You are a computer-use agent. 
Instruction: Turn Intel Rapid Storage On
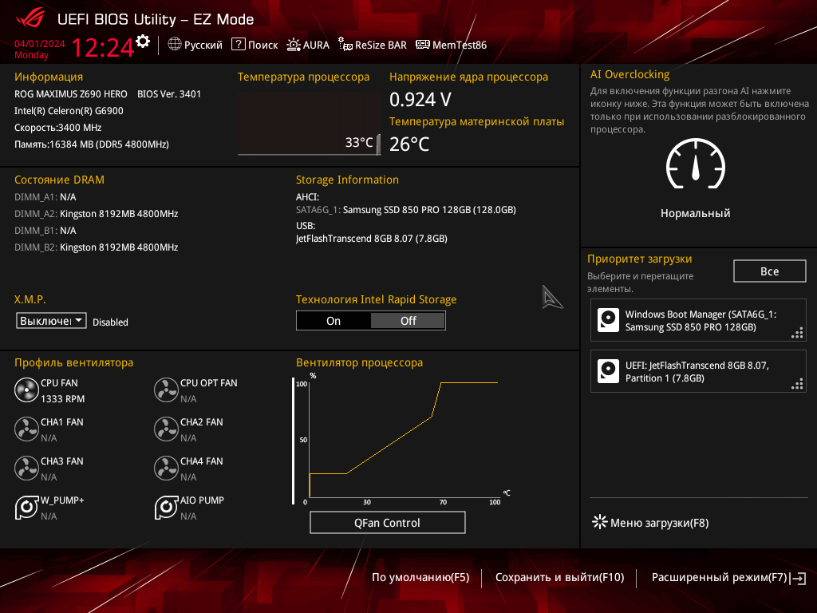pos(334,321)
